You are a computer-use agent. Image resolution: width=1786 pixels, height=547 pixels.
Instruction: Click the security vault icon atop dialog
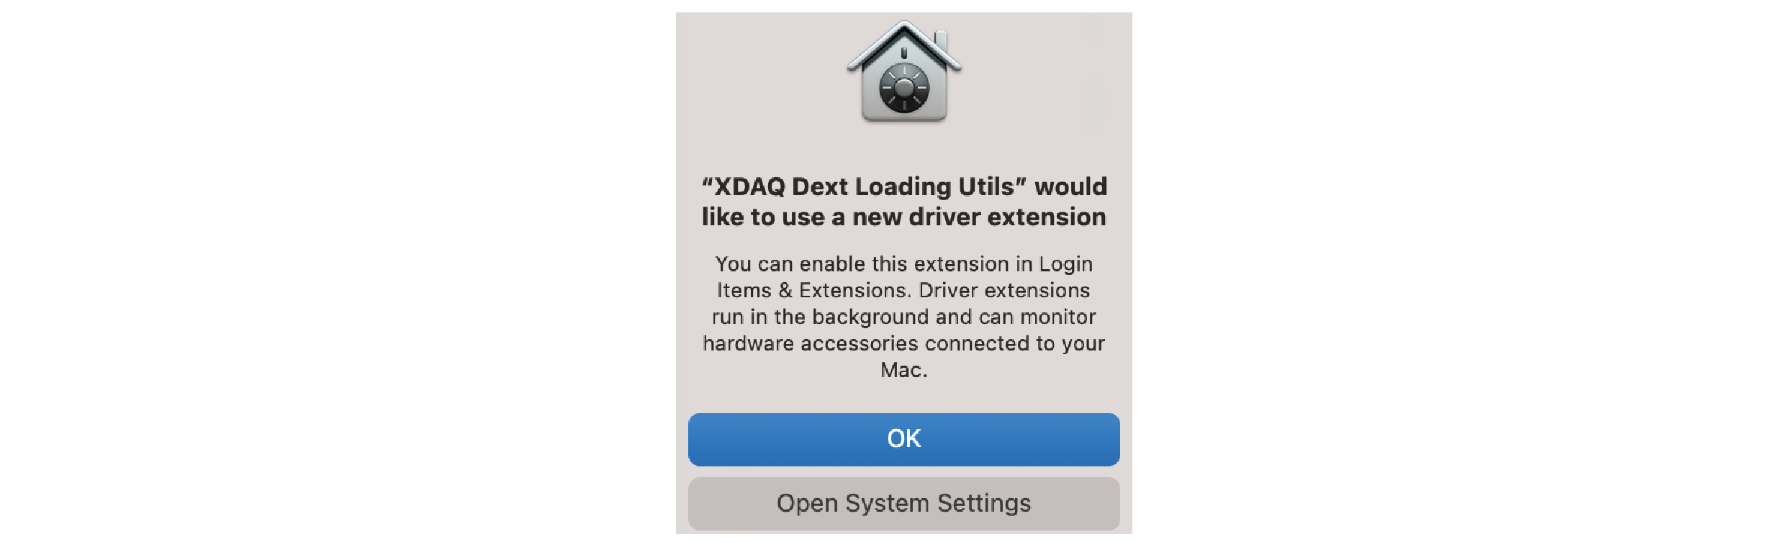pos(904,71)
